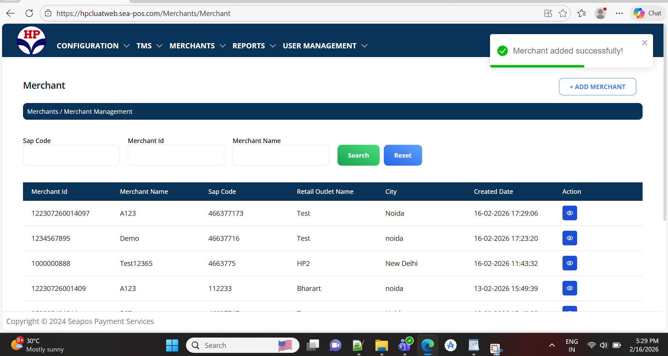Refresh the browser page

pyautogui.click(x=29, y=13)
